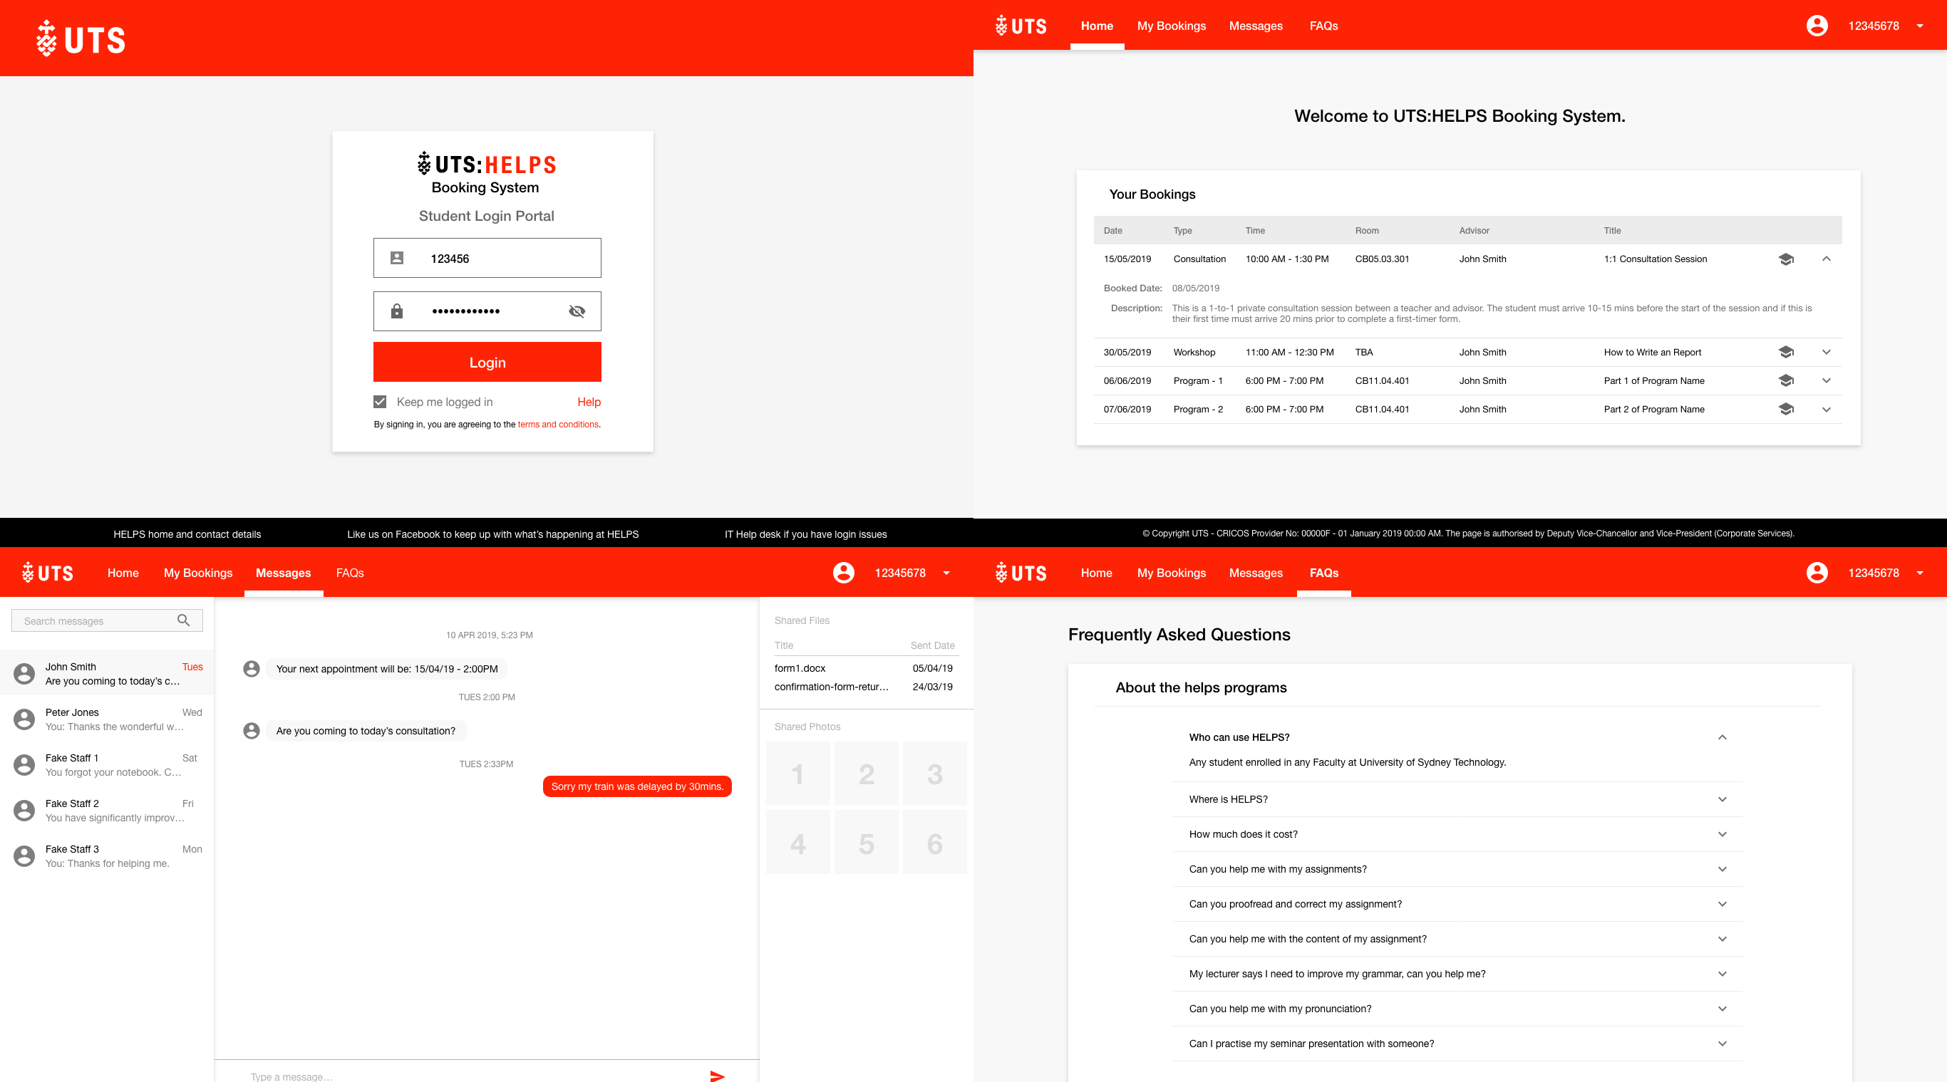Click the account avatar icon on FAQs page
The height and width of the screenshot is (1082, 1947).
click(x=1817, y=573)
